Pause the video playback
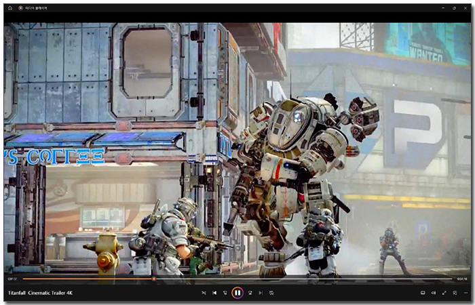 pos(237,293)
